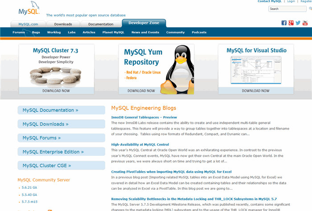Open the MySQL Documentation button

(62, 110)
